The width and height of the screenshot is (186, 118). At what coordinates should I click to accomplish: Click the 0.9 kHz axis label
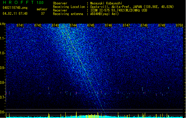[2, 68]
